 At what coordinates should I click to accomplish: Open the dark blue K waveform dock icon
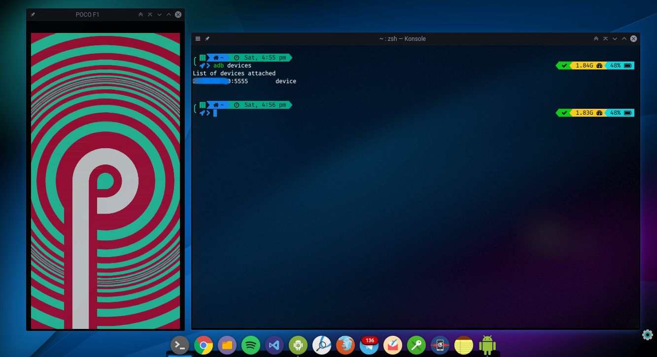pos(440,345)
